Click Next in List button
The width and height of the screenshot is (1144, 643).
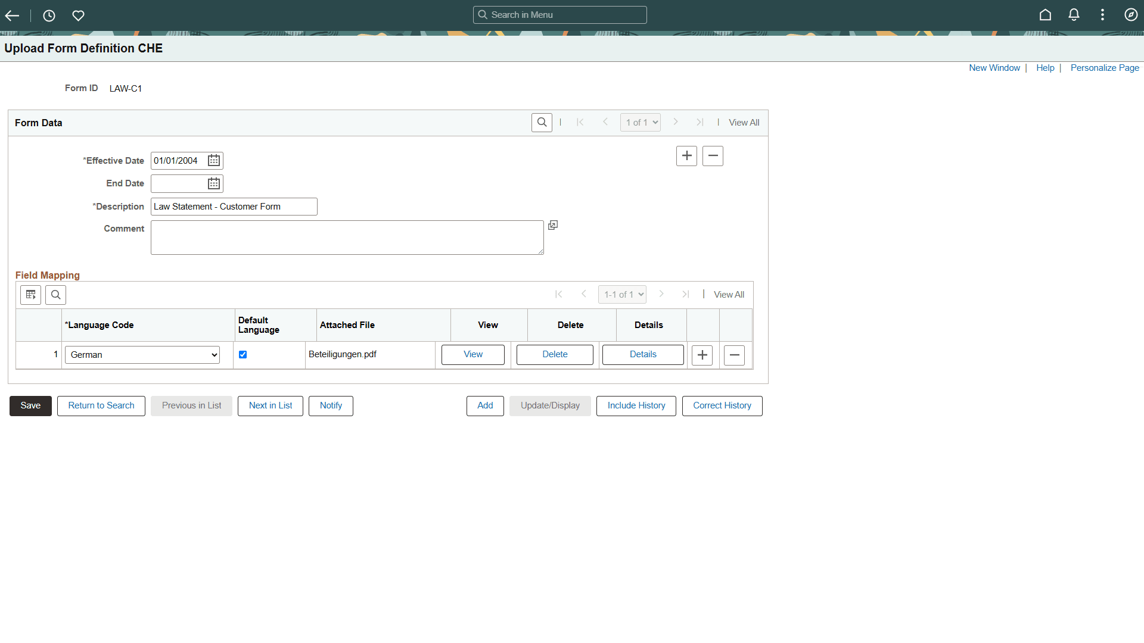pos(271,406)
